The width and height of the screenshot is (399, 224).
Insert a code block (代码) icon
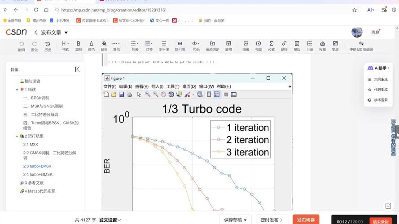[196, 46]
